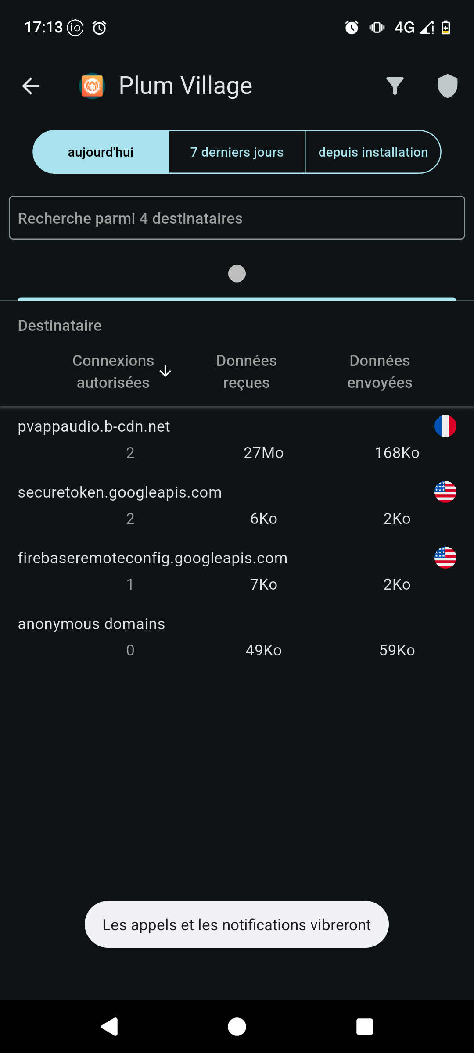Viewport: 474px width, 1053px height.
Task: Tap the shield protection icon
Action: pyautogui.click(x=447, y=86)
